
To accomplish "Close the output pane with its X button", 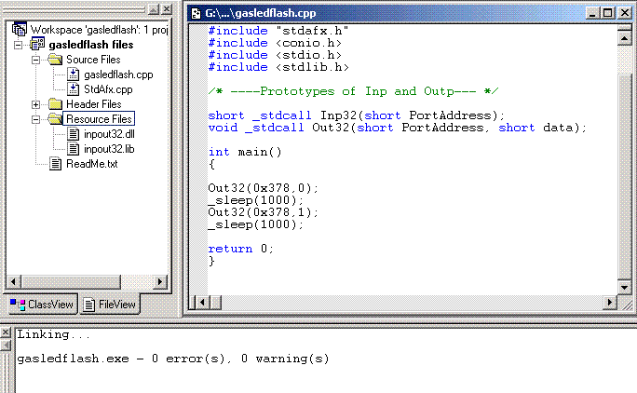I will (6, 332).
